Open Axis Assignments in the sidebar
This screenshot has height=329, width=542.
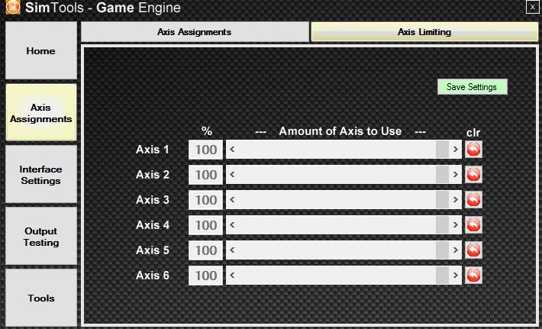[40, 113]
